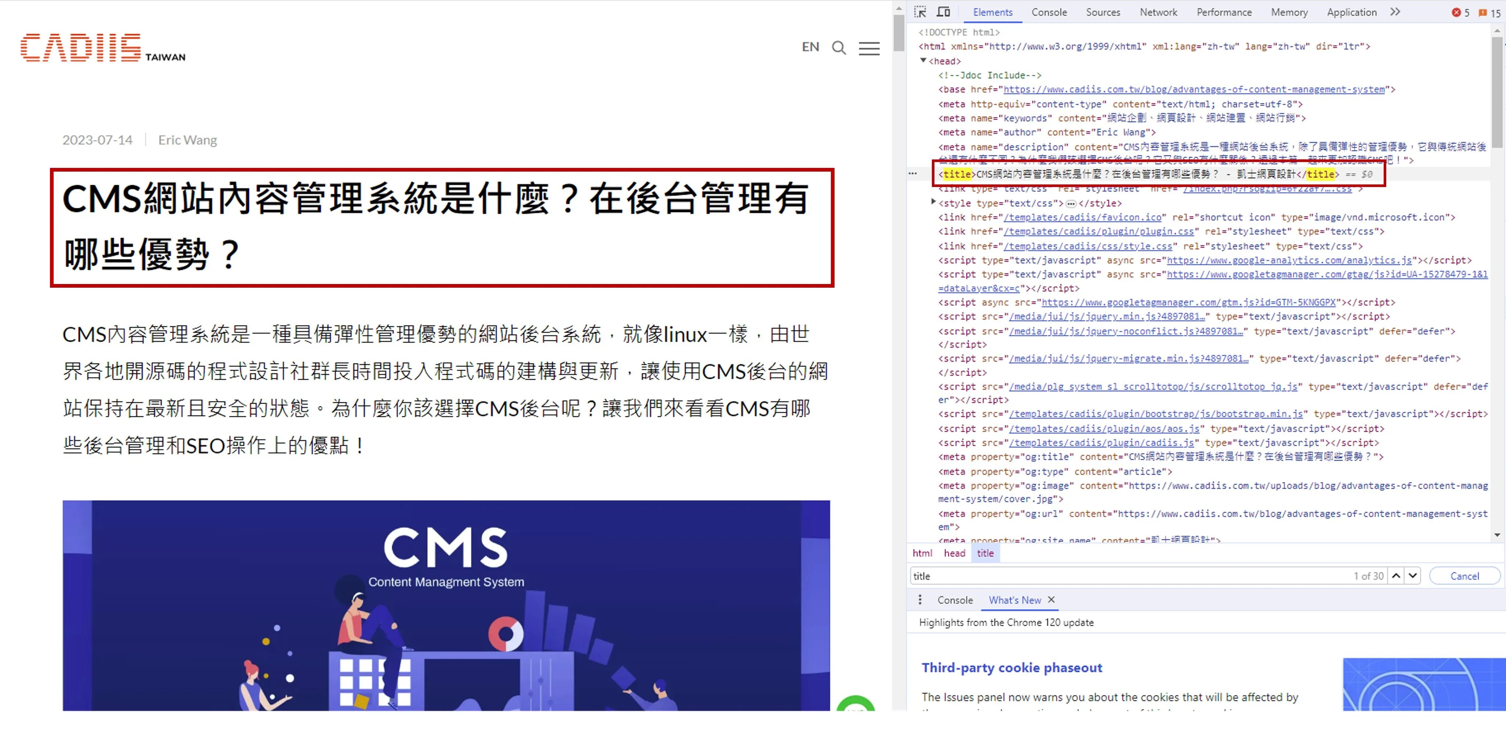Image resolution: width=1506 pixels, height=744 pixels.
Task: Click the What's New blue thumbnail
Action: click(1424, 684)
